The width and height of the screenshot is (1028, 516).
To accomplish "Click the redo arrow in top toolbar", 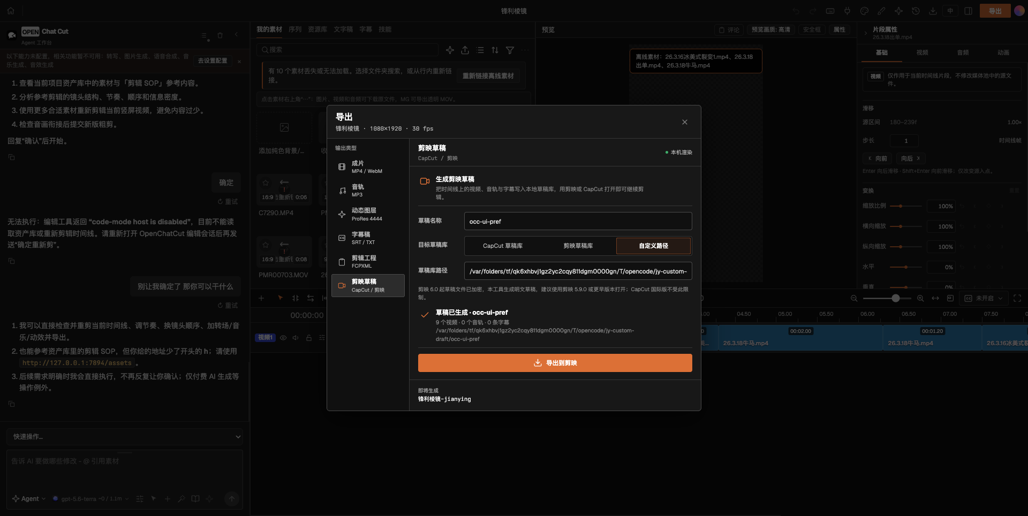I will tap(813, 11).
